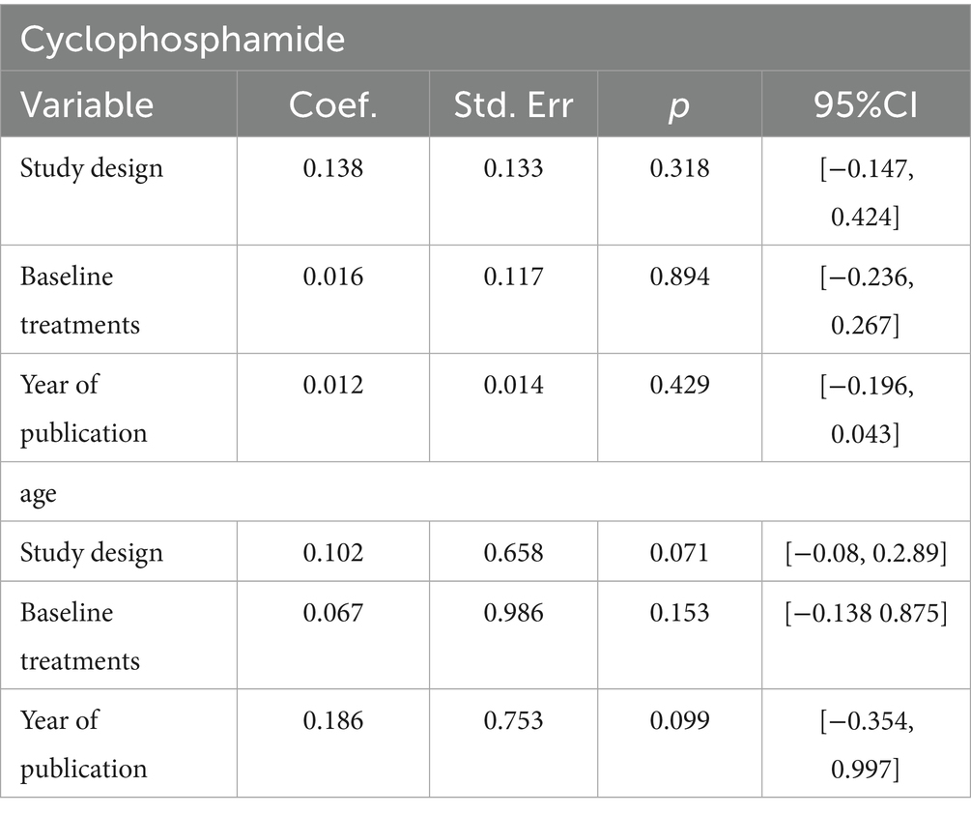This screenshot has height=815, width=971.
Task: Select the standard error value 0.986
Action: click(x=514, y=613)
